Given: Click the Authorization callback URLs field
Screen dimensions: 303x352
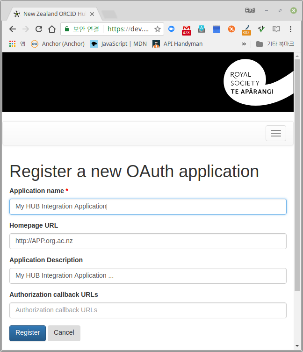Looking at the screenshot, I should click(148, 310).
